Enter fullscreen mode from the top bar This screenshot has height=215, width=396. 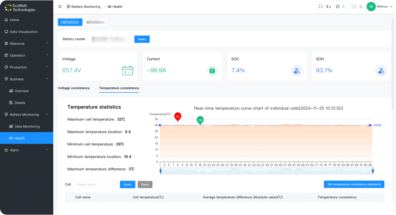321,7
